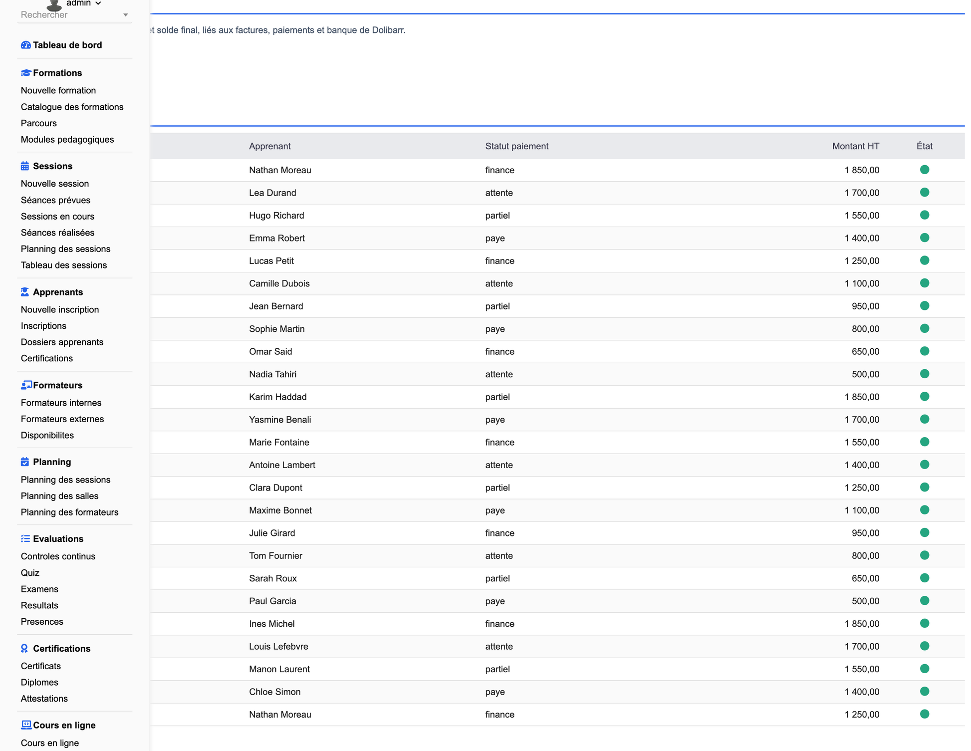Select learner Yasmine Benali

[x=280, y=420]
